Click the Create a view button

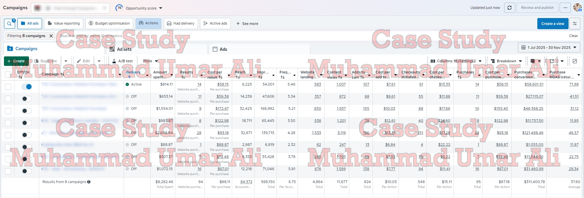click(x=552, y=24)
